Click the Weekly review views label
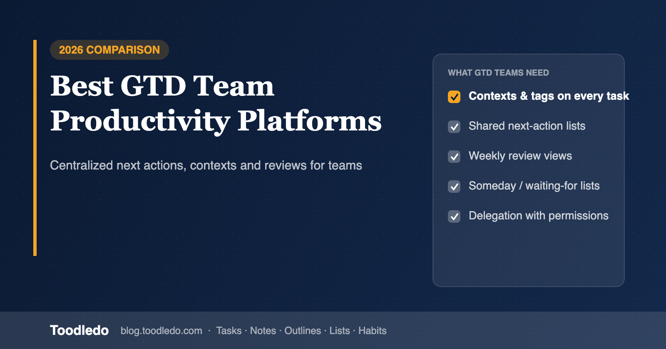This screenshot has height=349, width=666. coord(520,156)
